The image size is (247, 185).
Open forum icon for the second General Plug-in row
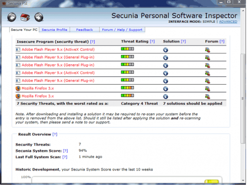tap(207, 65)
